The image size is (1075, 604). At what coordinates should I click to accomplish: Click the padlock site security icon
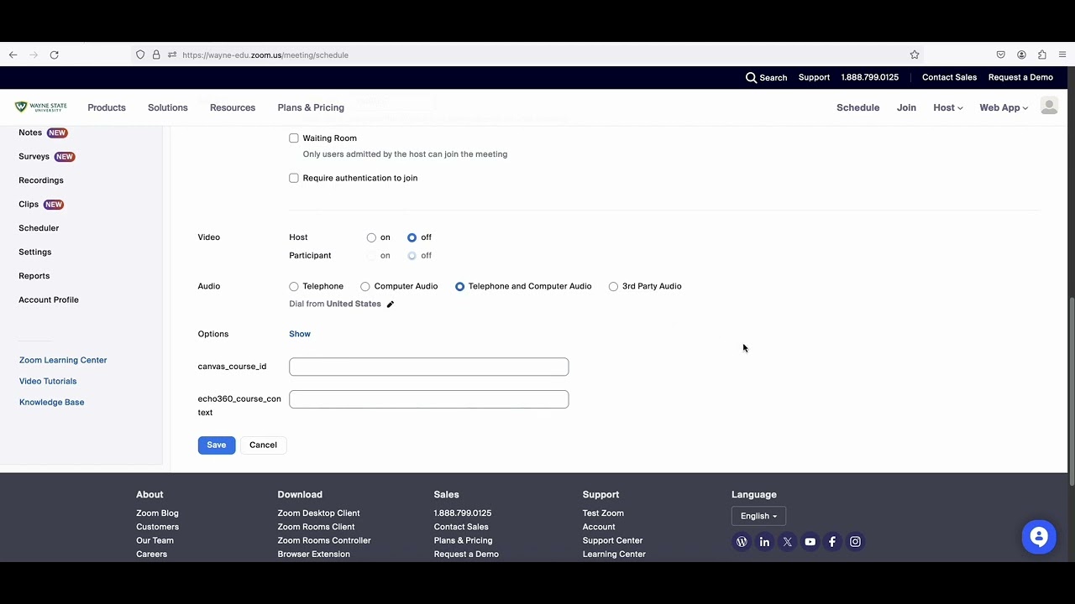[x=156, y=55]
